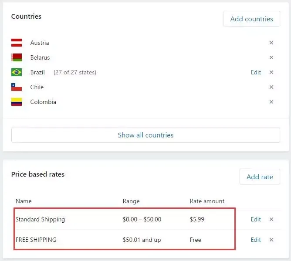Click the Austria flag icon
The width and height of the screenshot is (291, 261).
(x=17, y=43)
